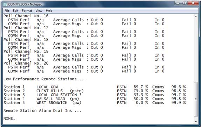Image resolution: width=201 pixels, height=127 pixels.
Task: Open the File menu
Action: pyautogui.click(x=7, y=11)
